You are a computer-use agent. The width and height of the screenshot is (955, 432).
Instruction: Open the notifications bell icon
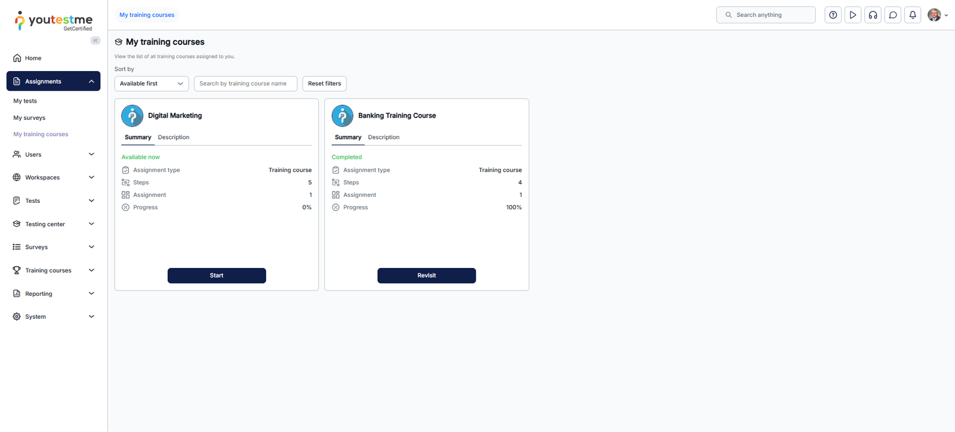913,15
